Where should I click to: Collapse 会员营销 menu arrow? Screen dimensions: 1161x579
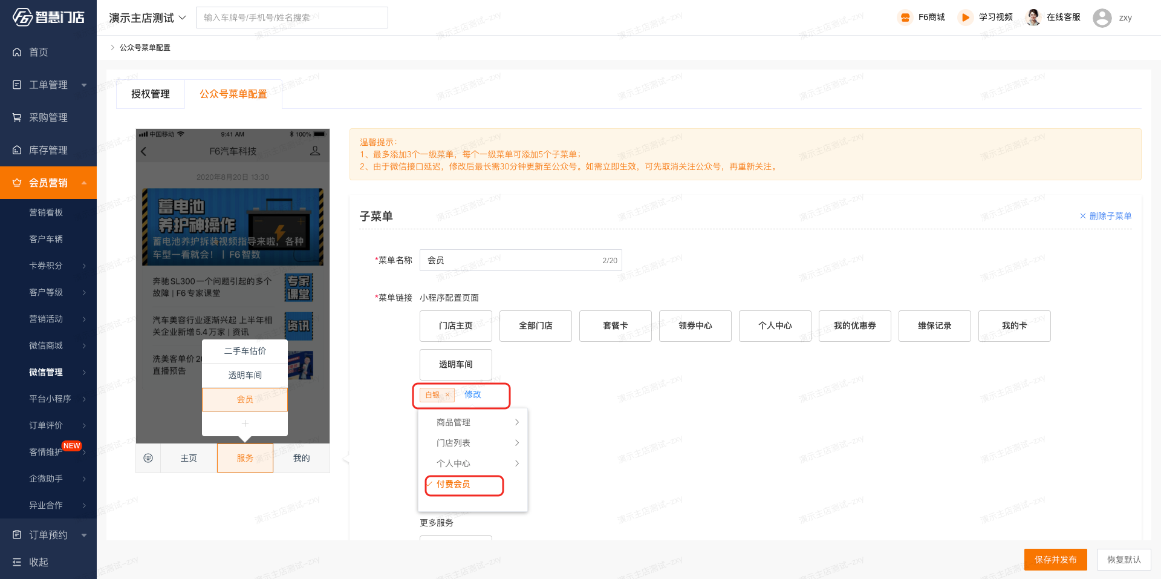coord(84,183)
